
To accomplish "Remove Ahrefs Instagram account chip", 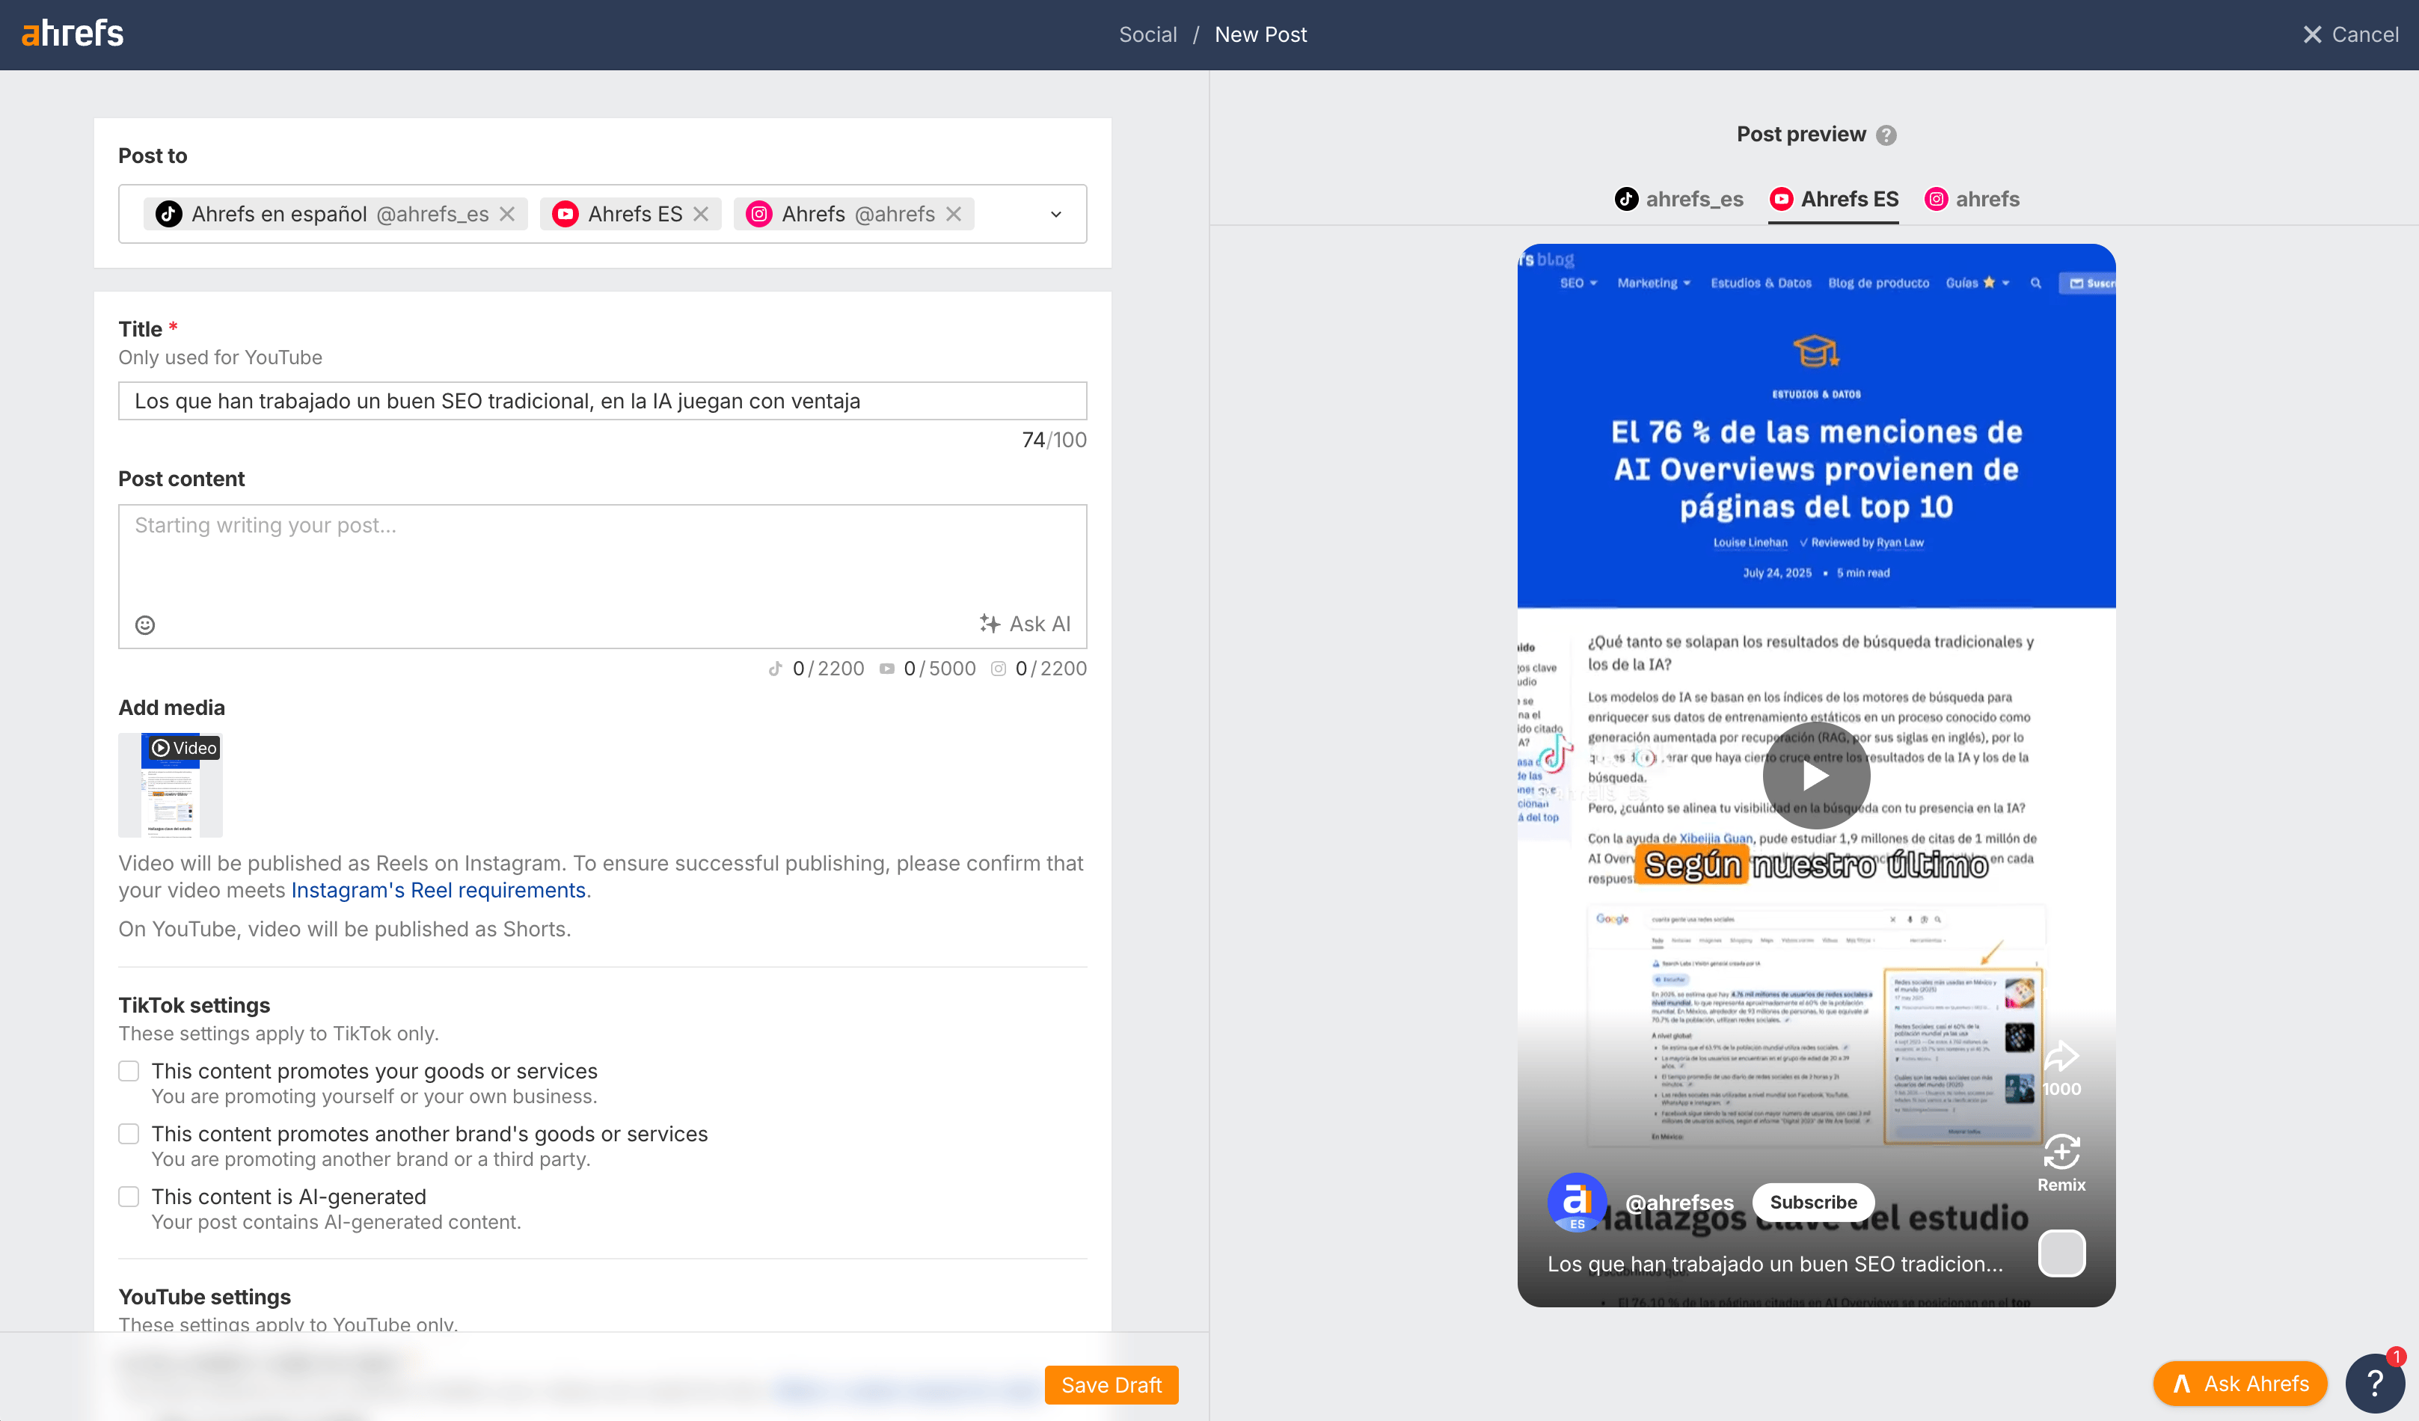I will 953,214.
